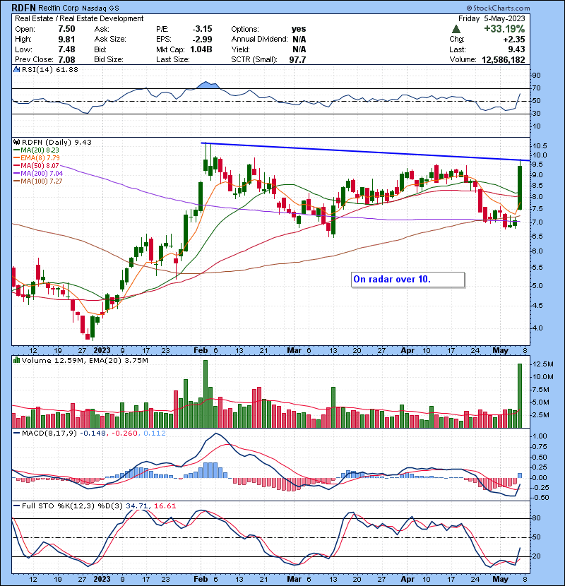Click the Mkt Cap value 1.04B
This screenshot has width=565, height=586.
pyautogui.click(x=201, y=49)
